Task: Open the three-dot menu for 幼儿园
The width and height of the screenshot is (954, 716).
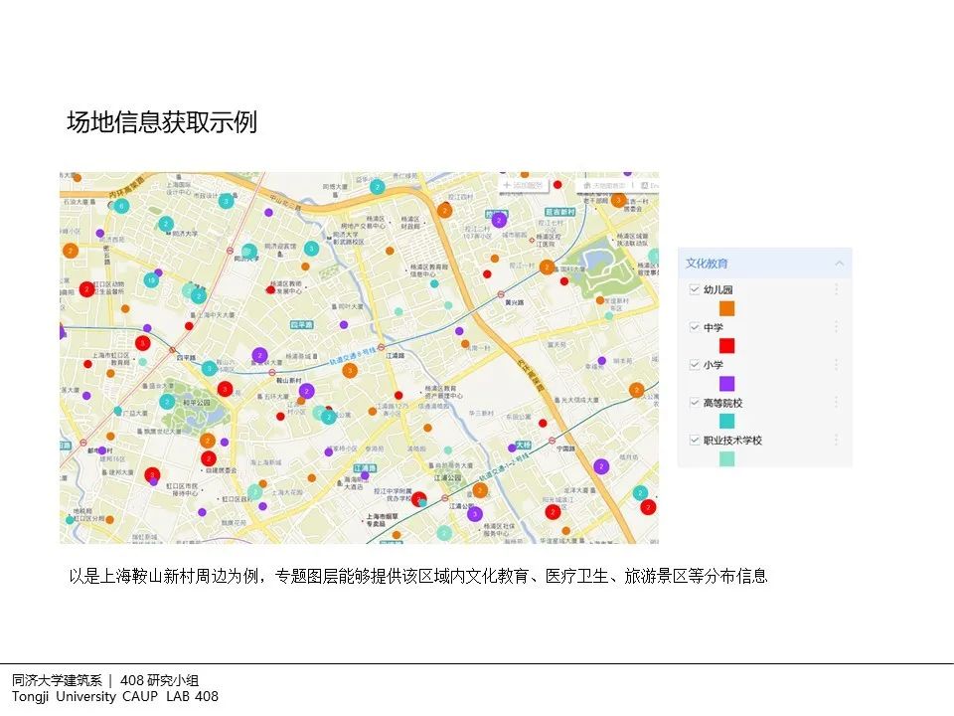Action: [836, 289]
